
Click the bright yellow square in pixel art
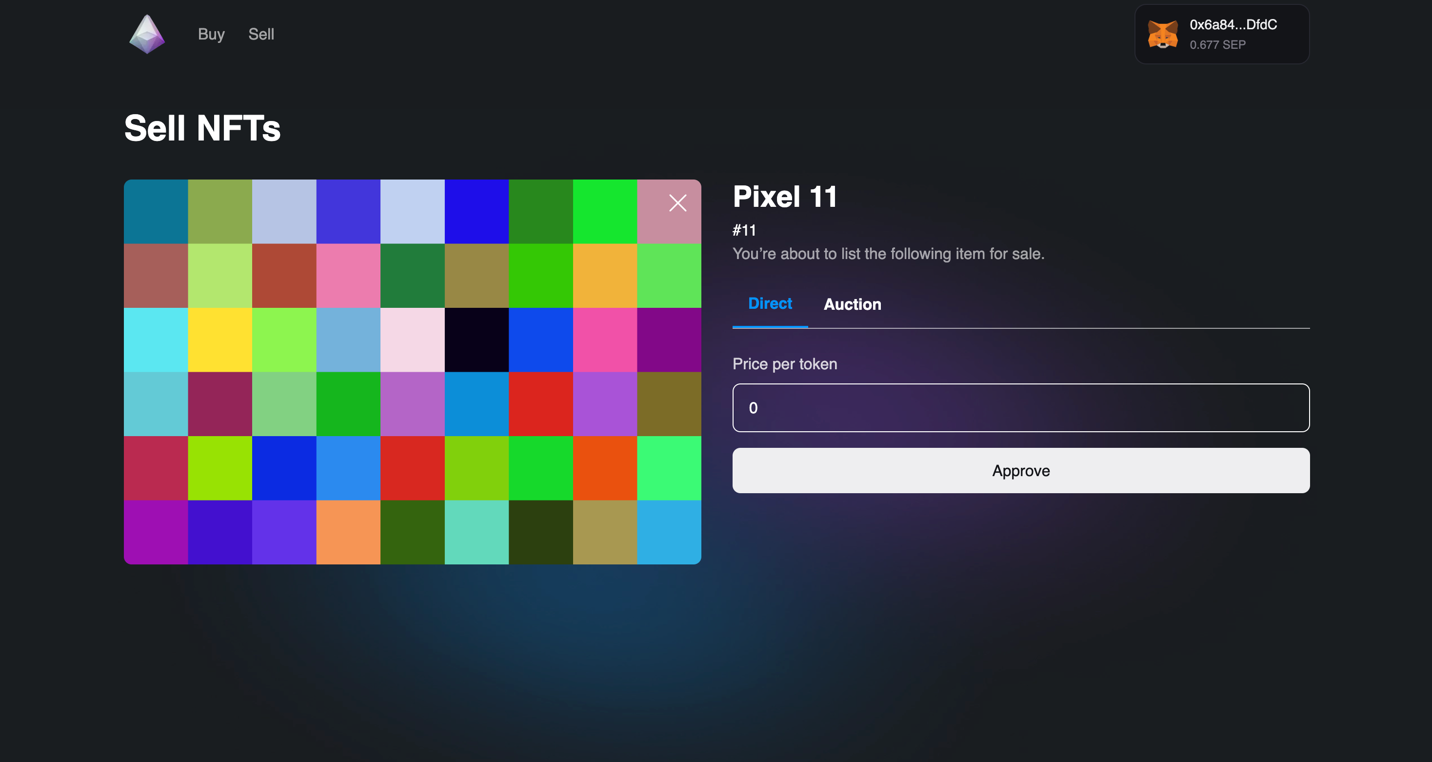(x=219, y=340)
